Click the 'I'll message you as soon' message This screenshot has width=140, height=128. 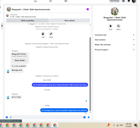click(64, 110)
